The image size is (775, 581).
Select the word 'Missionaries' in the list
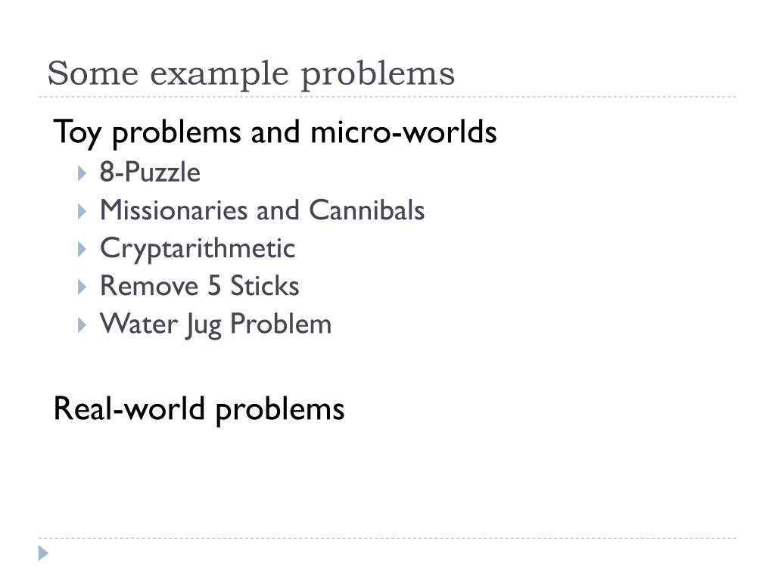click(x=175, y=210)
